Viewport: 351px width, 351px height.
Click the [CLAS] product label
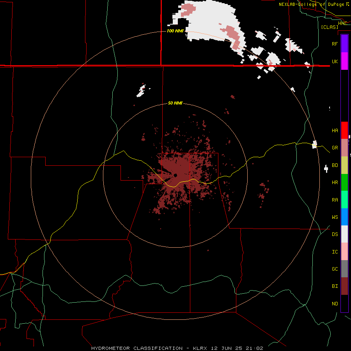[330, 27]
